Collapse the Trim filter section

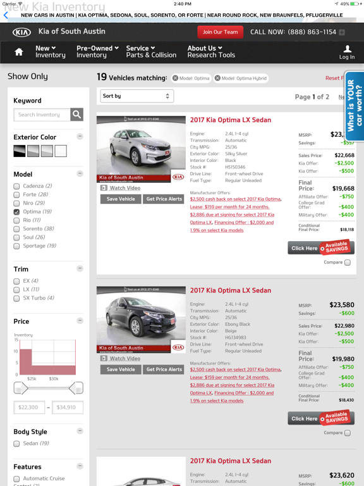[80, 268]
